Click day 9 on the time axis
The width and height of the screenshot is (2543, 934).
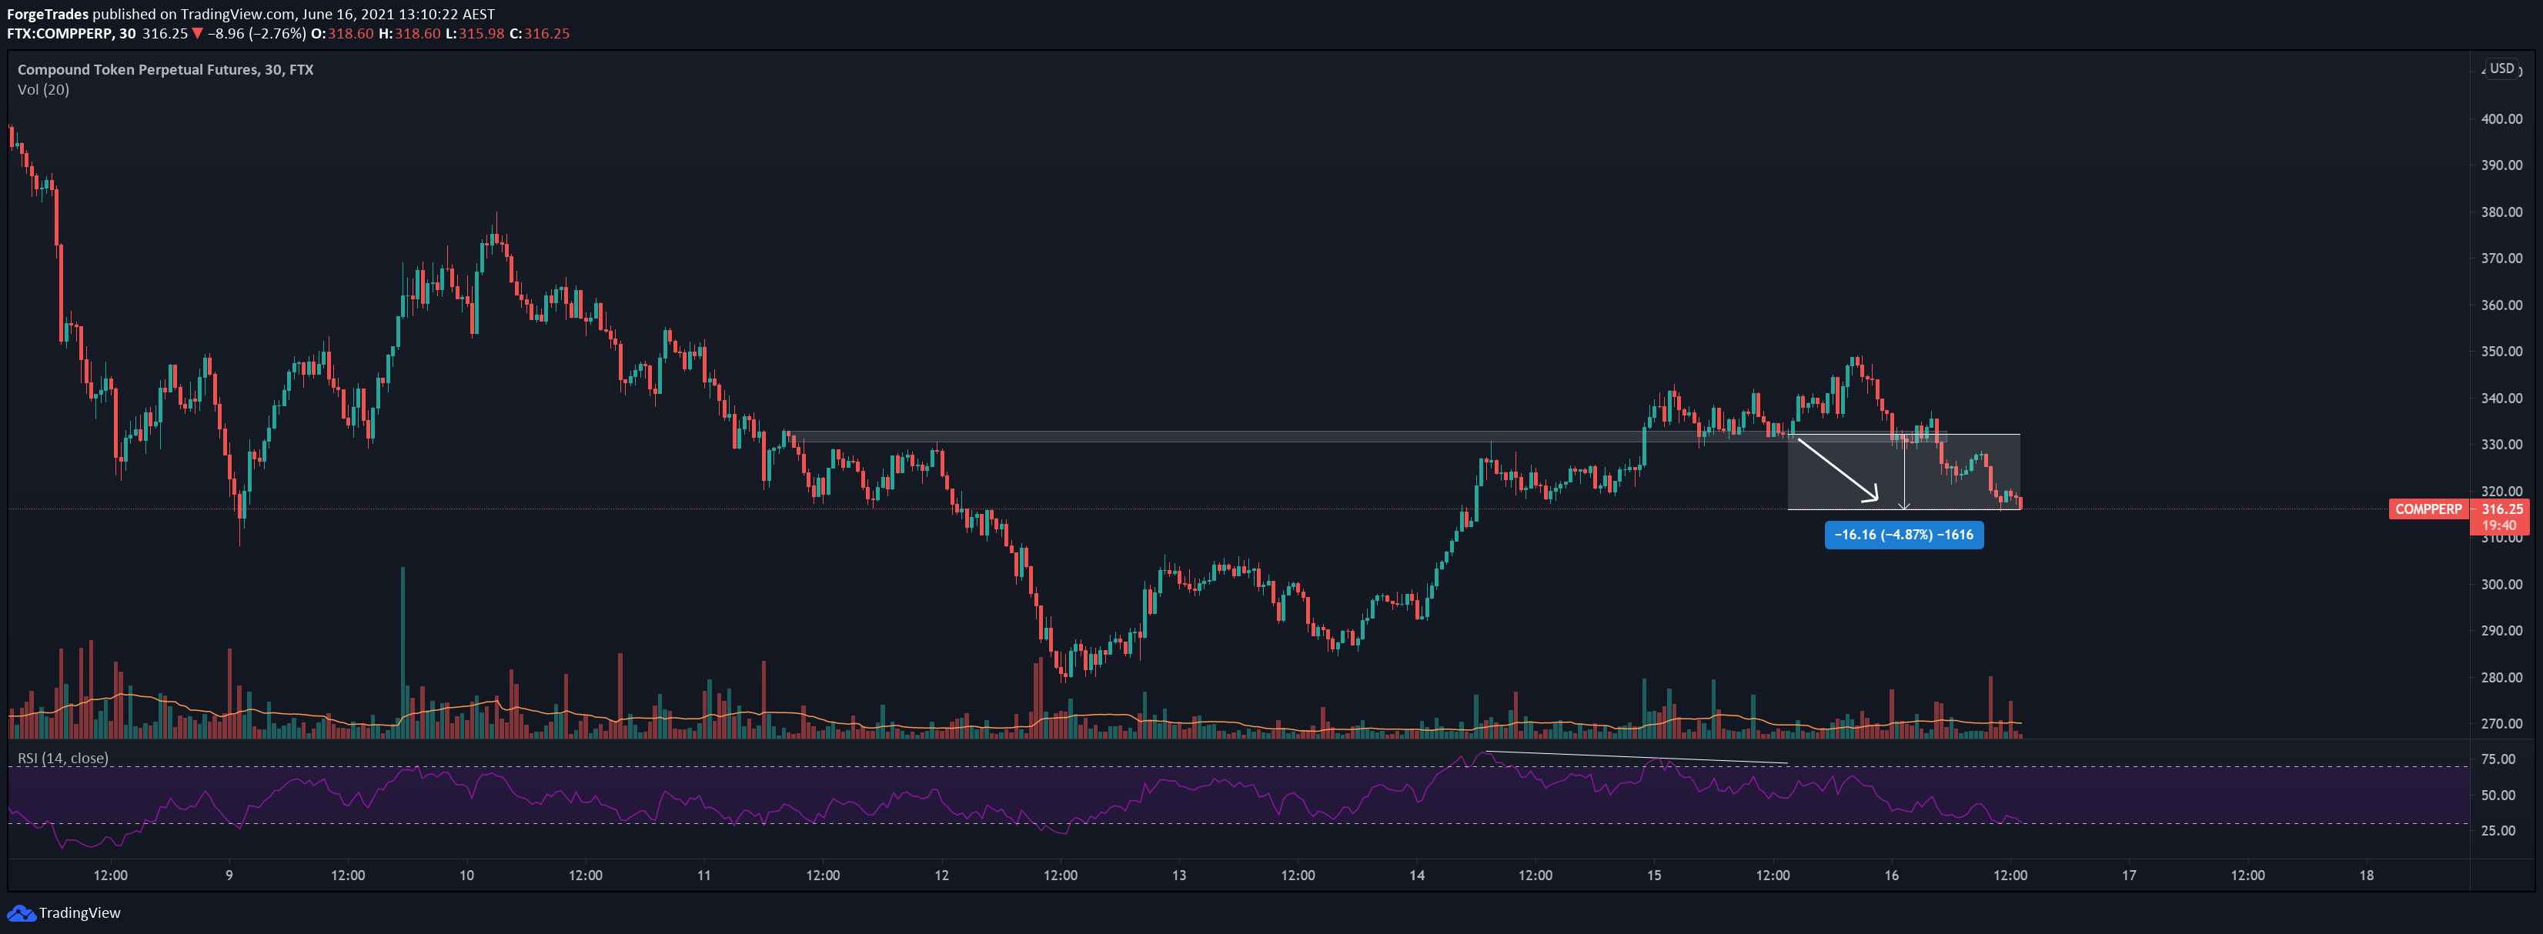(229, 876)
